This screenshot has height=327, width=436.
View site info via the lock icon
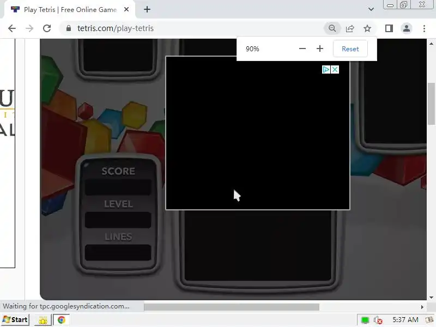pyautogui.click(x=69, y=28)
